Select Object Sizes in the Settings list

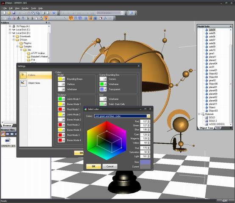34,83
